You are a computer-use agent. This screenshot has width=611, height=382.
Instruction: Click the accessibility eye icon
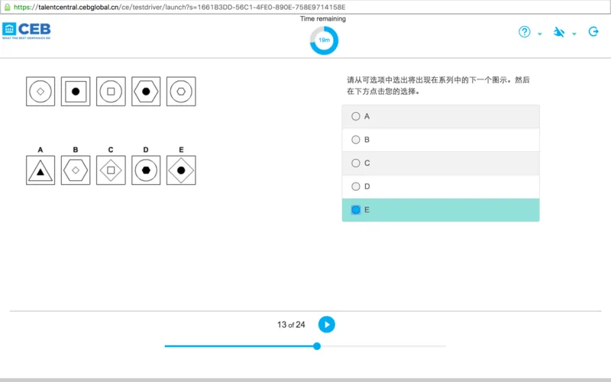click(x=559, y=32)
